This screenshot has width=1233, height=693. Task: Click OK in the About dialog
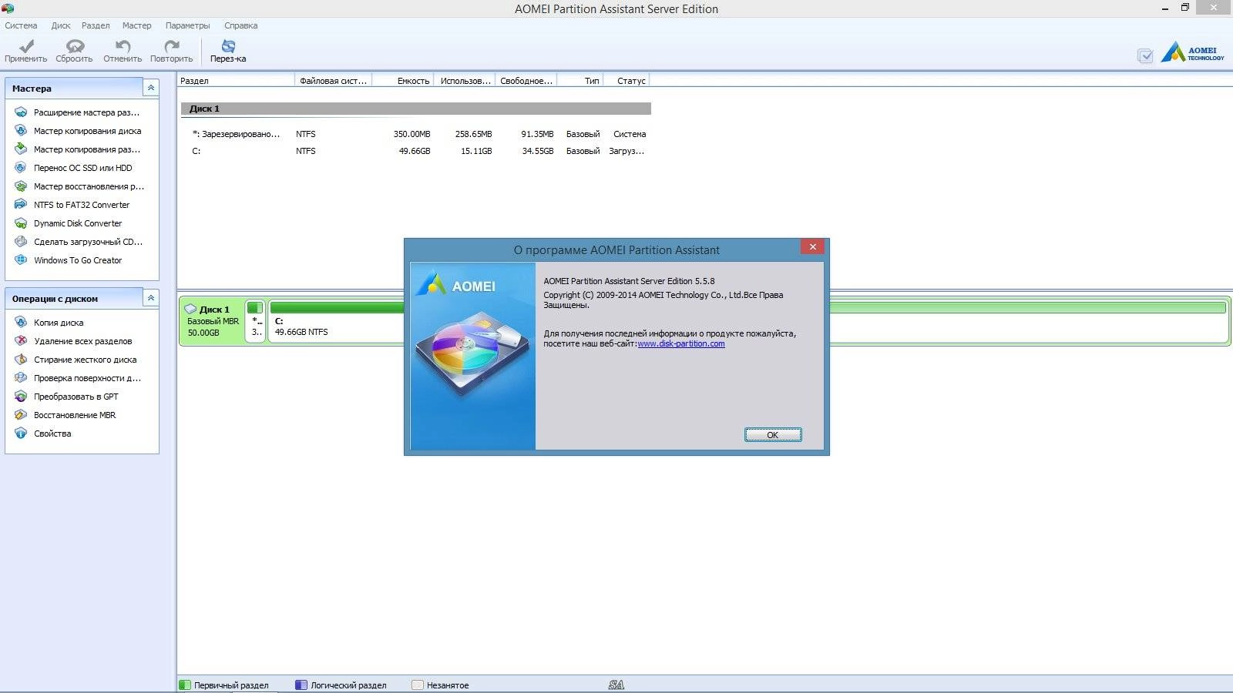(x=773, y=435)
